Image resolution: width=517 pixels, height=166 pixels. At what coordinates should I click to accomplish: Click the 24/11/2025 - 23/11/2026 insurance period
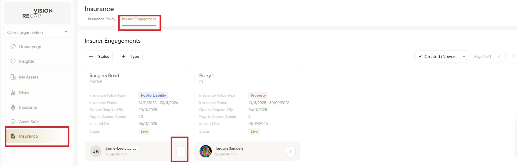coord(158,103)
